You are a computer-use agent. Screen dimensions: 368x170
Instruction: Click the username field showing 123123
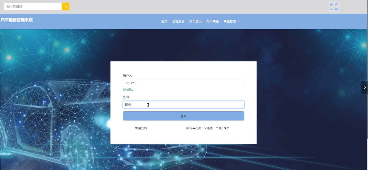click(183, 83)
